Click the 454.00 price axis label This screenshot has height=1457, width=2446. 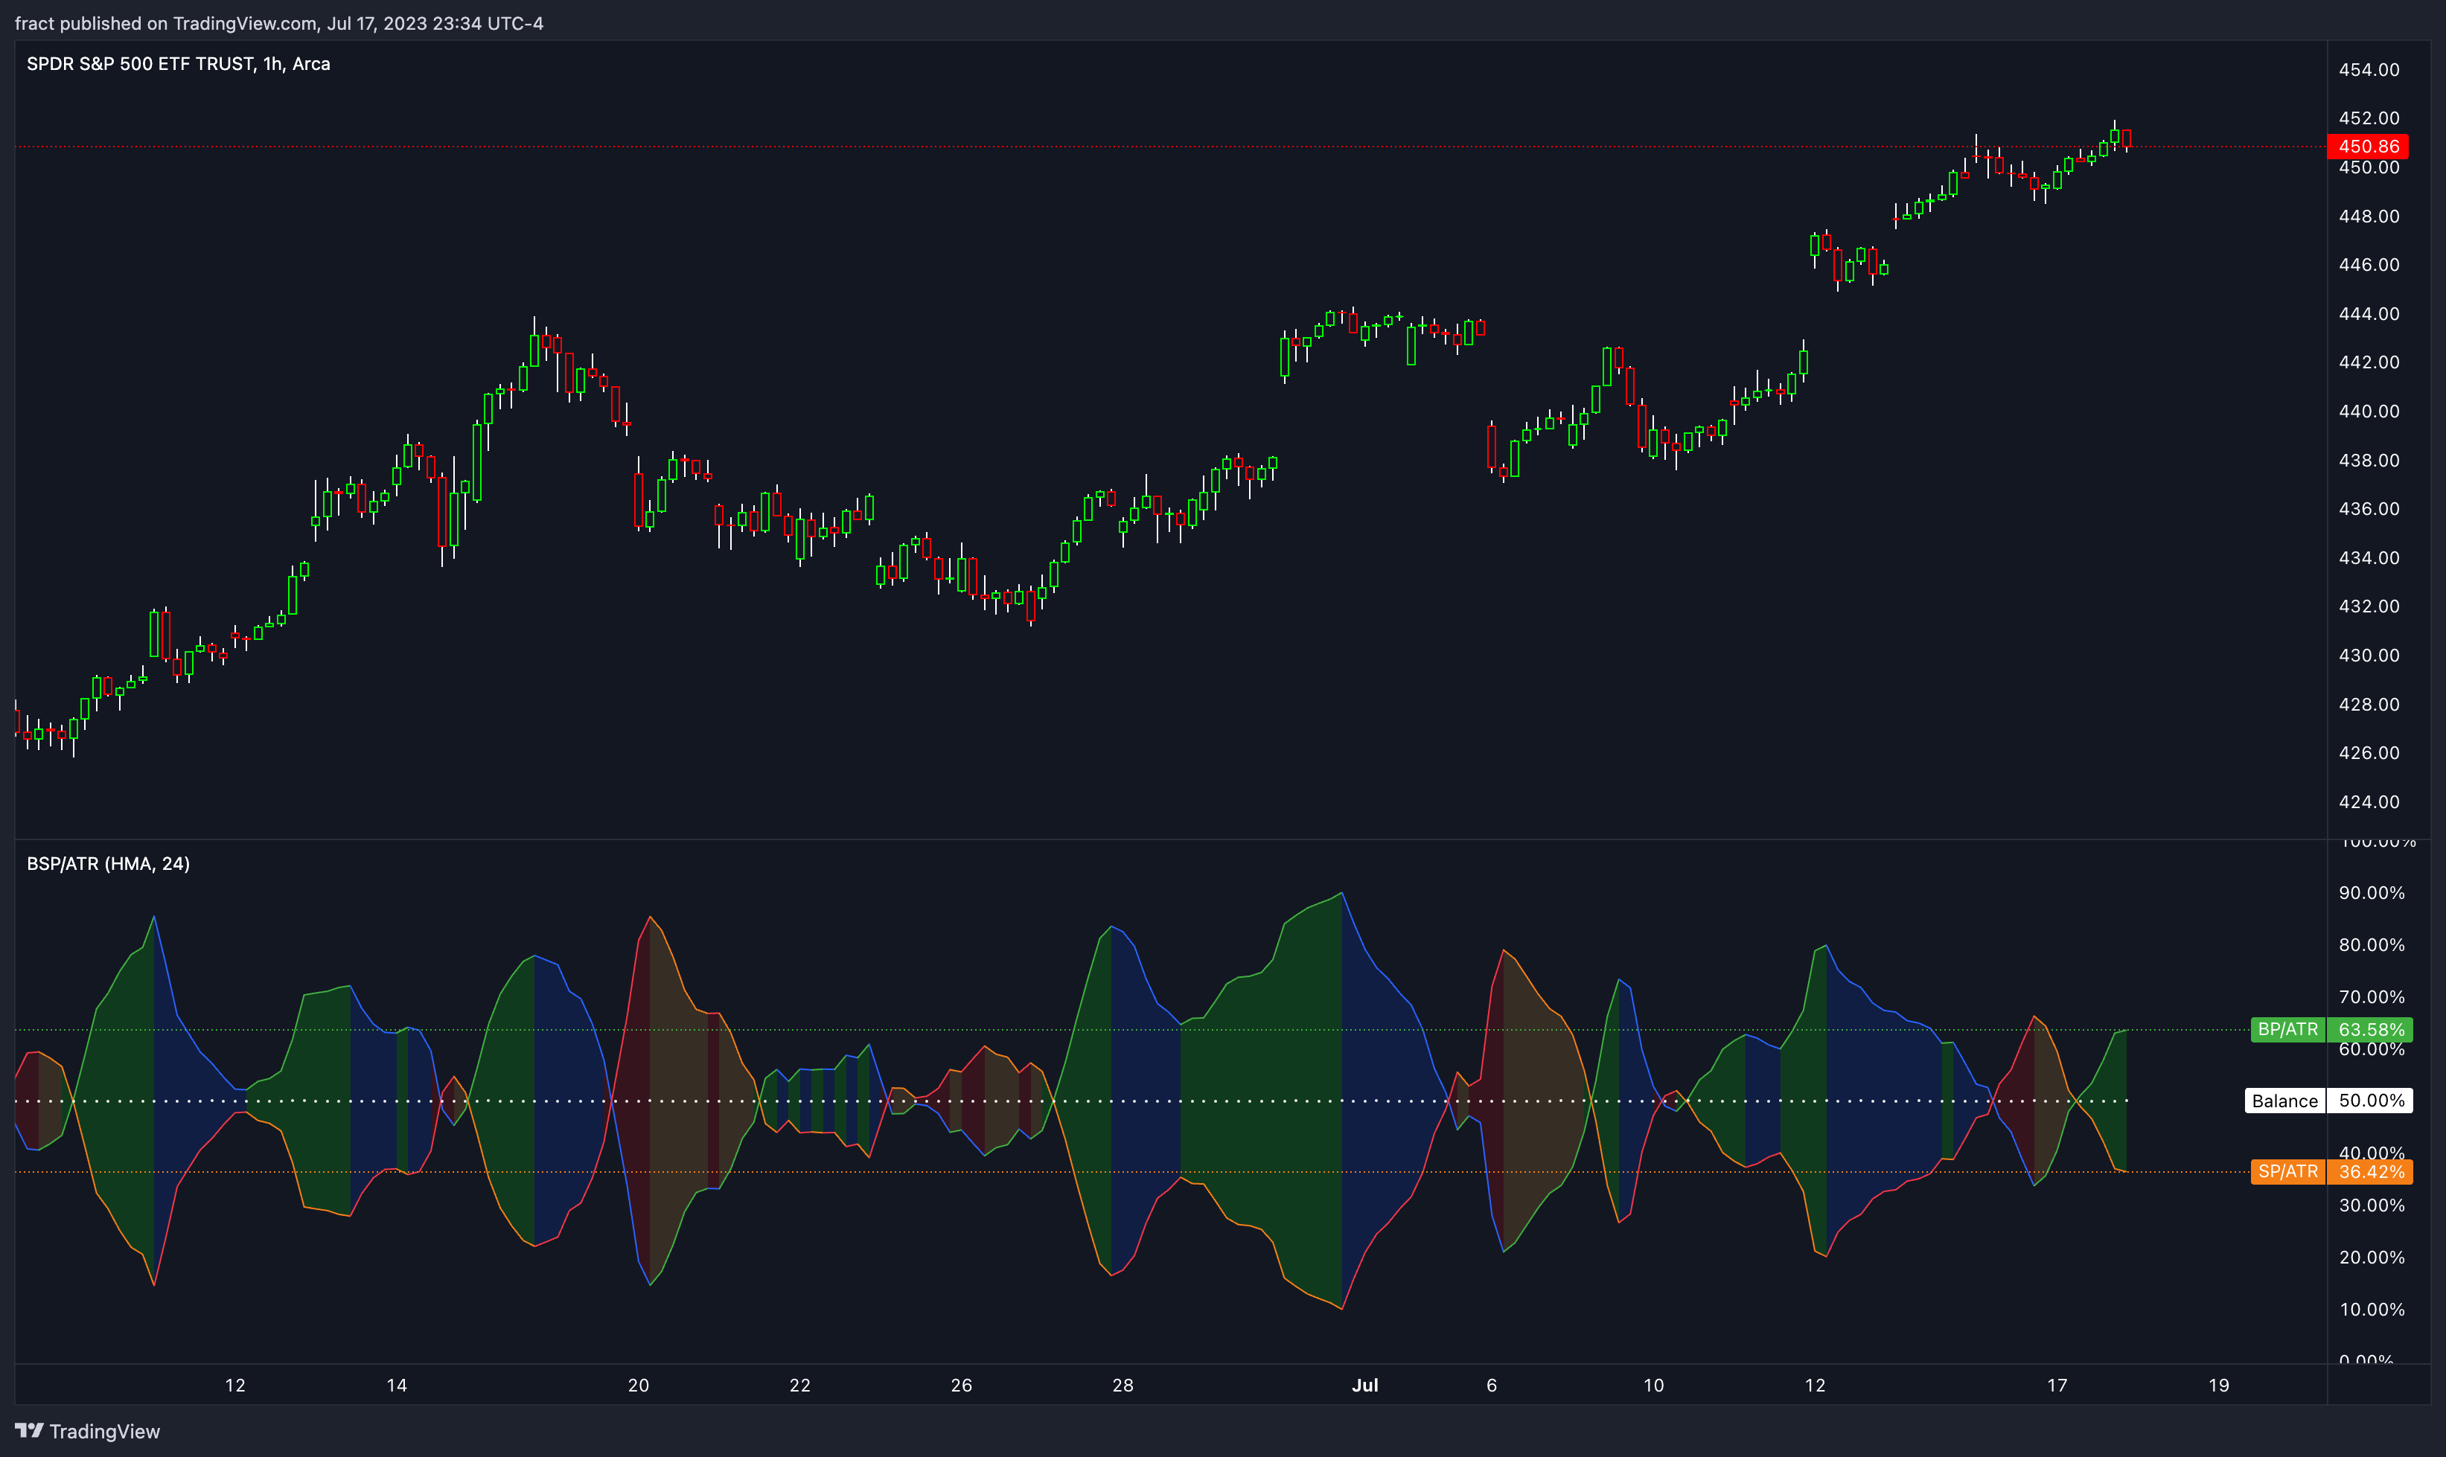coord(2369,70)
